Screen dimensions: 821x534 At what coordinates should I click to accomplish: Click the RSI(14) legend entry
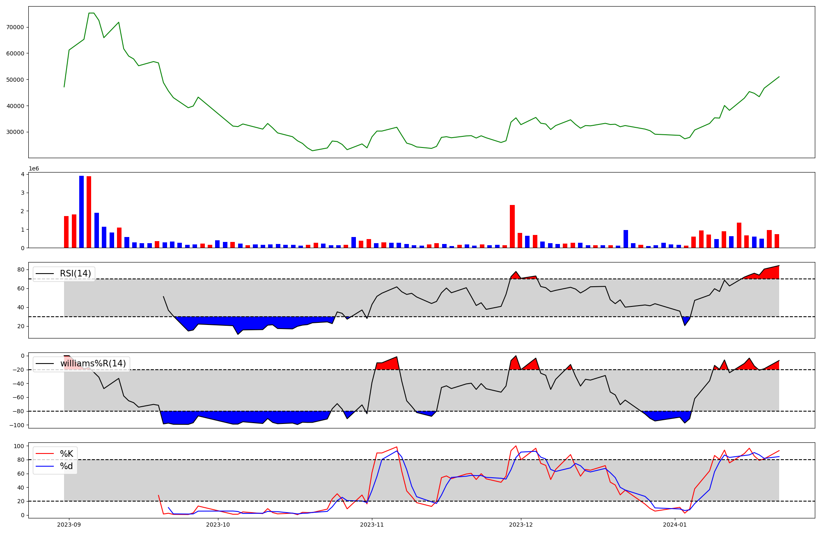[x=75, y=274]
